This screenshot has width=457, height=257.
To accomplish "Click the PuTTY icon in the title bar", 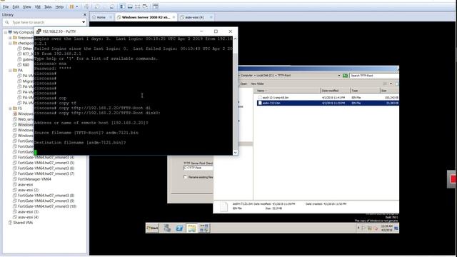I will pos(38,31).
